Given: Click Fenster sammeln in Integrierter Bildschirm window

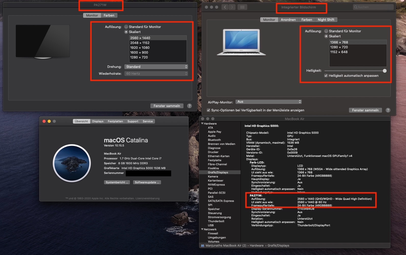Looking at the screenshot, I should point(365,110).
